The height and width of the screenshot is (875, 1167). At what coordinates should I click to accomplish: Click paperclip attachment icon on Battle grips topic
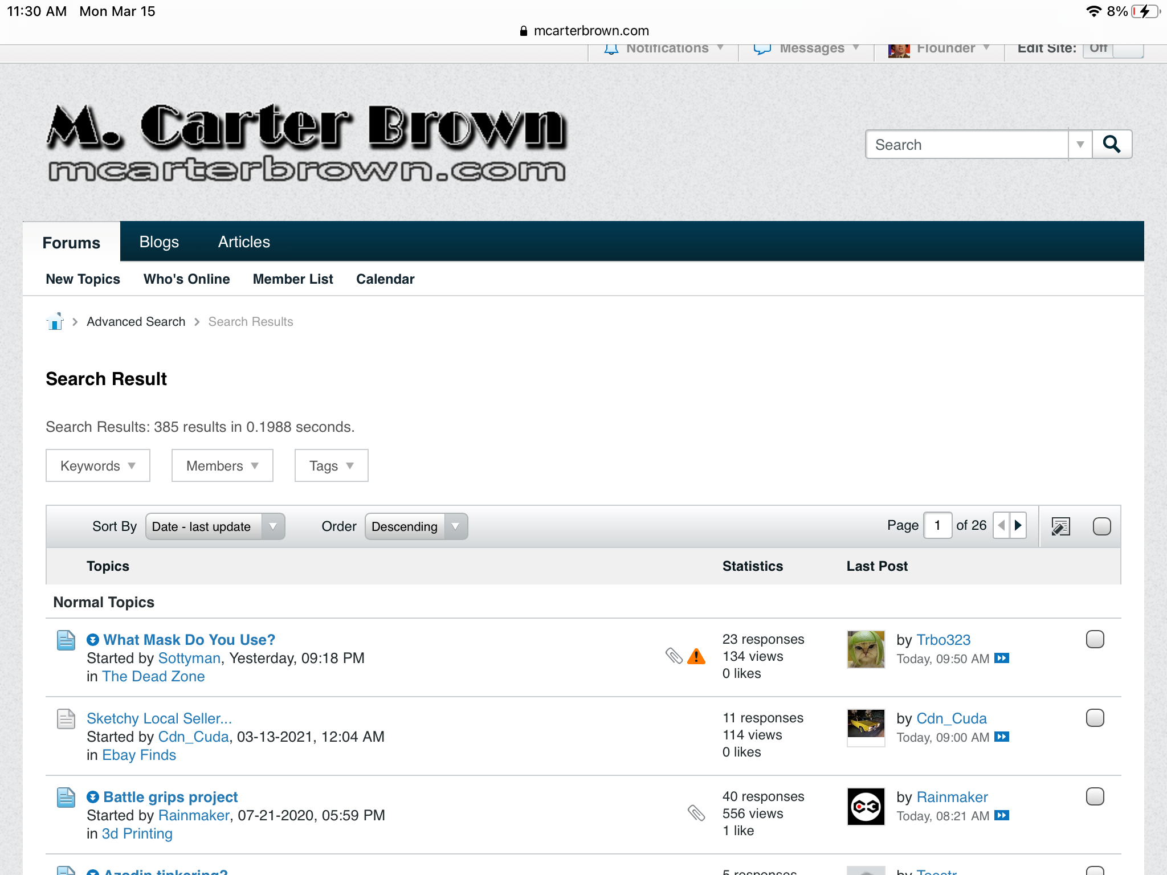point(696,813)
